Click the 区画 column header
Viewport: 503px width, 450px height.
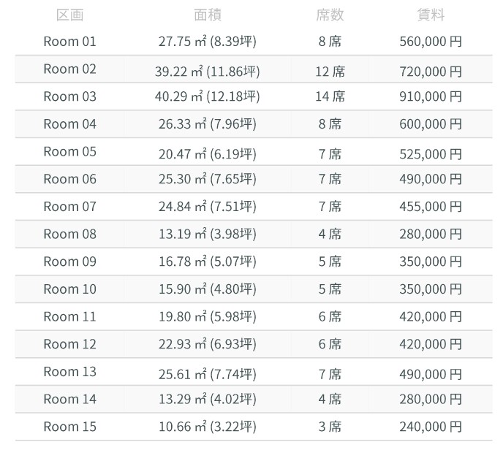pyautogui.click(x=69, y=15)
